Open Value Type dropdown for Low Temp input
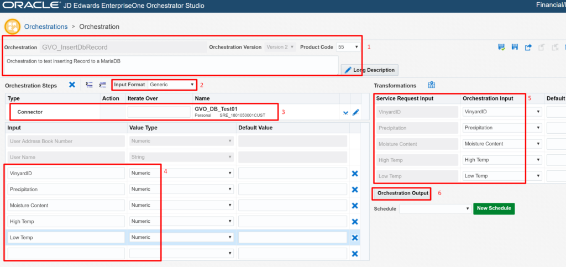 click(x=181, y=237)
